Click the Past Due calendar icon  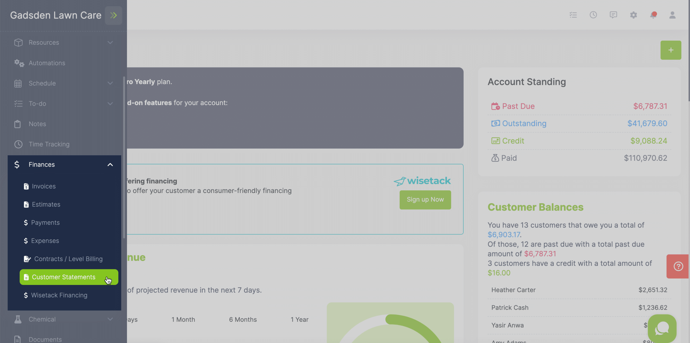(495, 106)
